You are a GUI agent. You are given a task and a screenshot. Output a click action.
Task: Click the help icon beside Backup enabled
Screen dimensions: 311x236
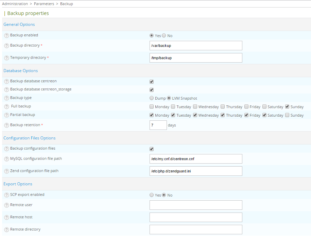tap(6, 35)
